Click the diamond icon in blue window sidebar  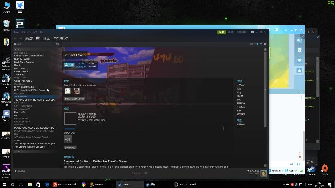(x=299, y=60)
